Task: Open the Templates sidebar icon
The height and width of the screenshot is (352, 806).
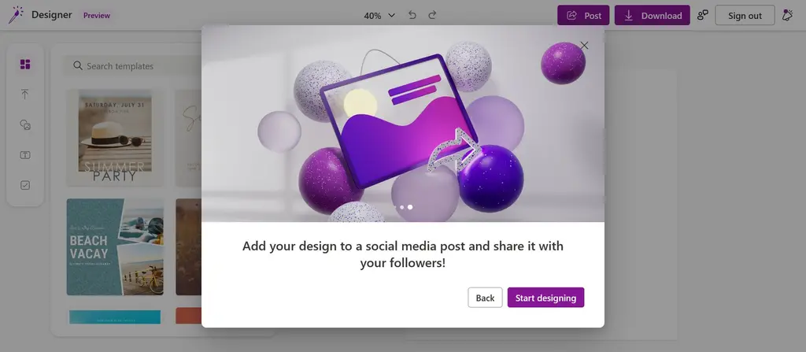Action: pos(25,65)
